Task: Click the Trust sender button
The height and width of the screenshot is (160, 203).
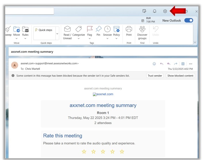Action: [155, 76]
